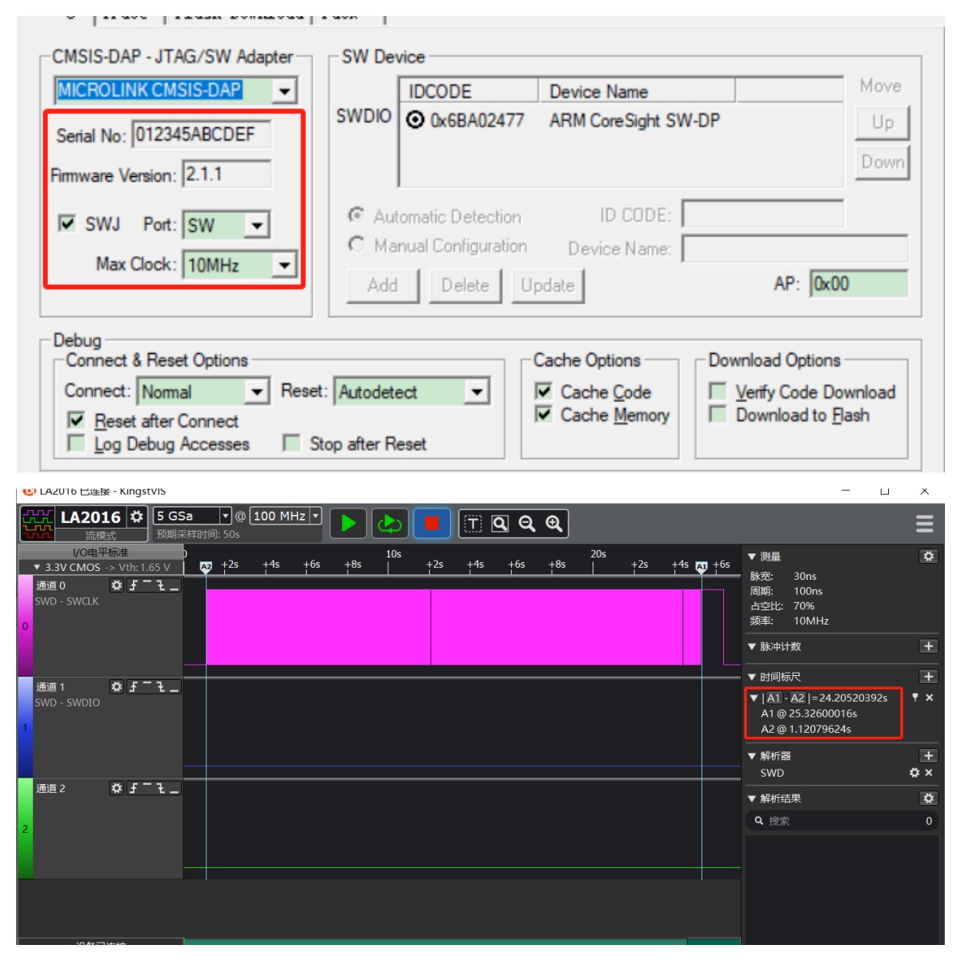Enable Verify Code Download checkbox
Image resolution: width=961 pixels, height=961 pixels.
[x=718, y=392]
